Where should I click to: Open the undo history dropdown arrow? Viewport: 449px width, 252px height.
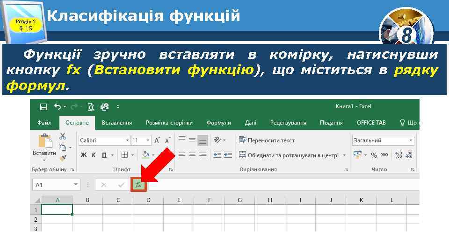pos(65,106)
